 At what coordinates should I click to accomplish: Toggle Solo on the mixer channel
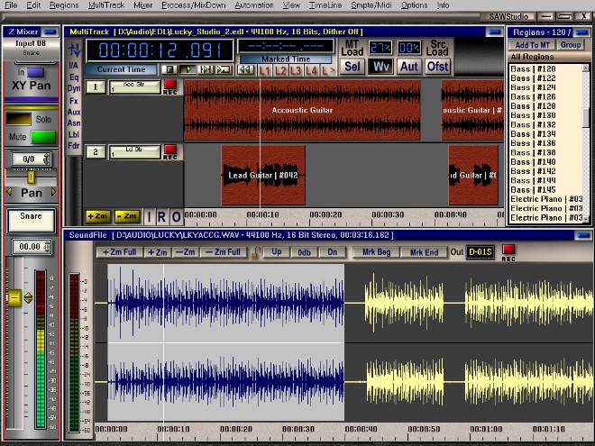(x=19, y=119)
